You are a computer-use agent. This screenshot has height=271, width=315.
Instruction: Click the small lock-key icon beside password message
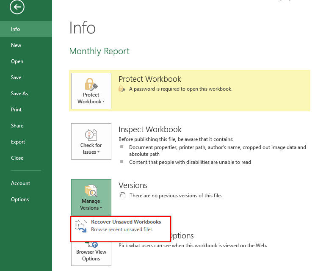[x=122, y=89]
